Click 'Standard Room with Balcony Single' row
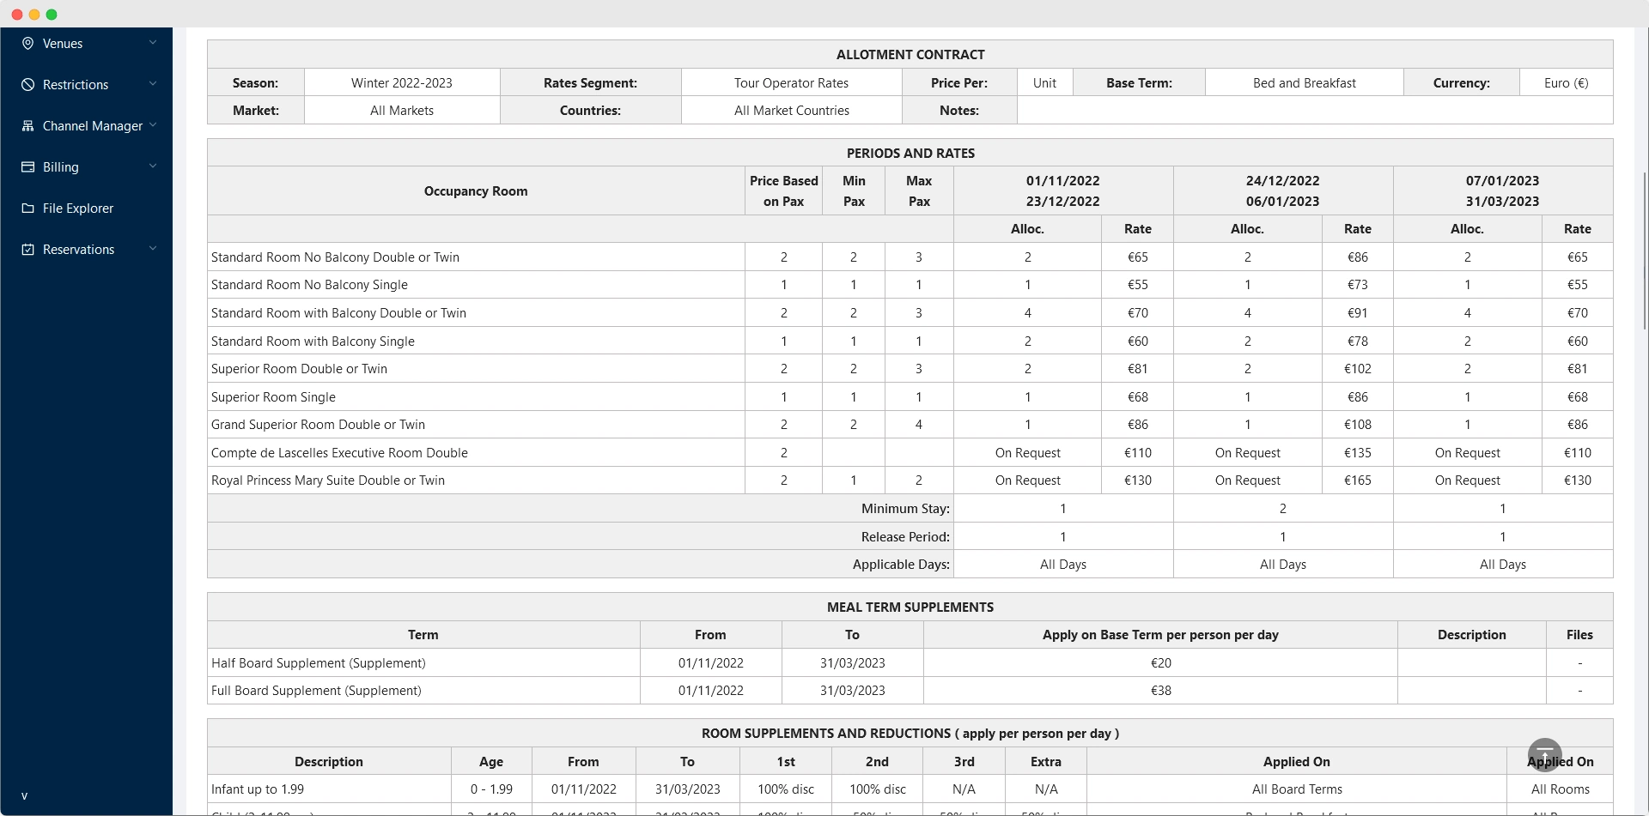The width and height of the screenshot is (1649, 816). pos(313,342)
